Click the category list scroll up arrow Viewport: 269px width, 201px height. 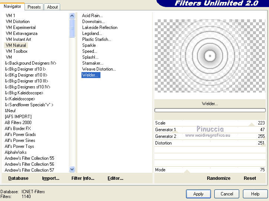72,16
